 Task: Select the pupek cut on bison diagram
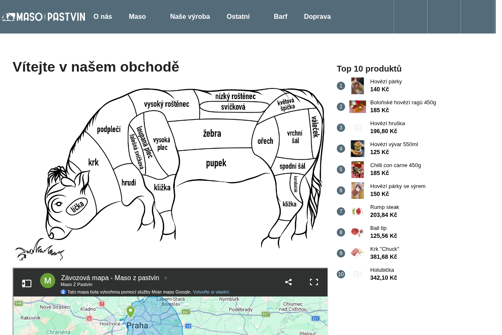click(216, 163)
